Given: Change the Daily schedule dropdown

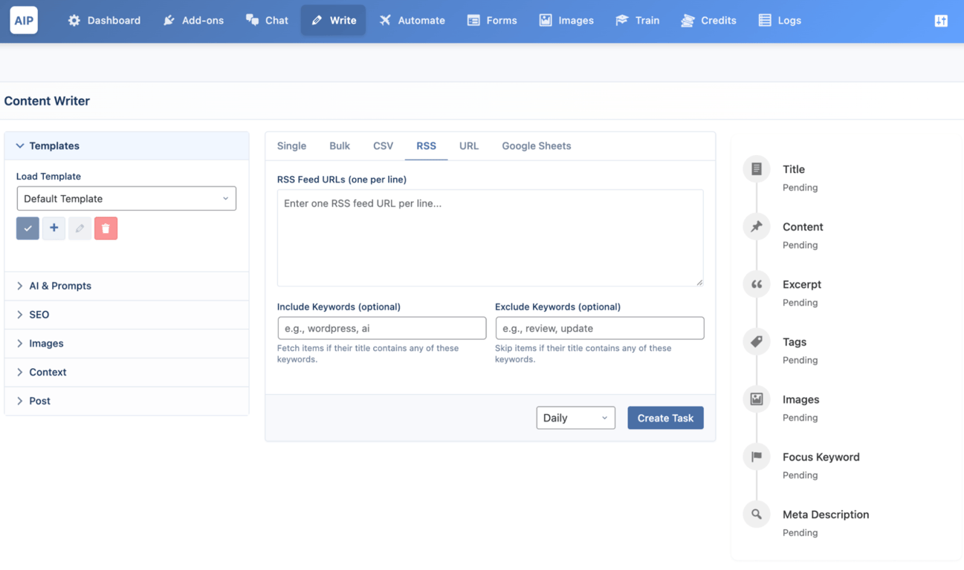Looking at the screenshot, I should (x=575, y=417).
